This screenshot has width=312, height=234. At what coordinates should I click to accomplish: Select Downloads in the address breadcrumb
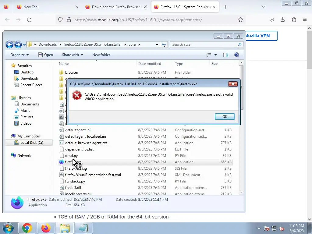pos(48,44)
